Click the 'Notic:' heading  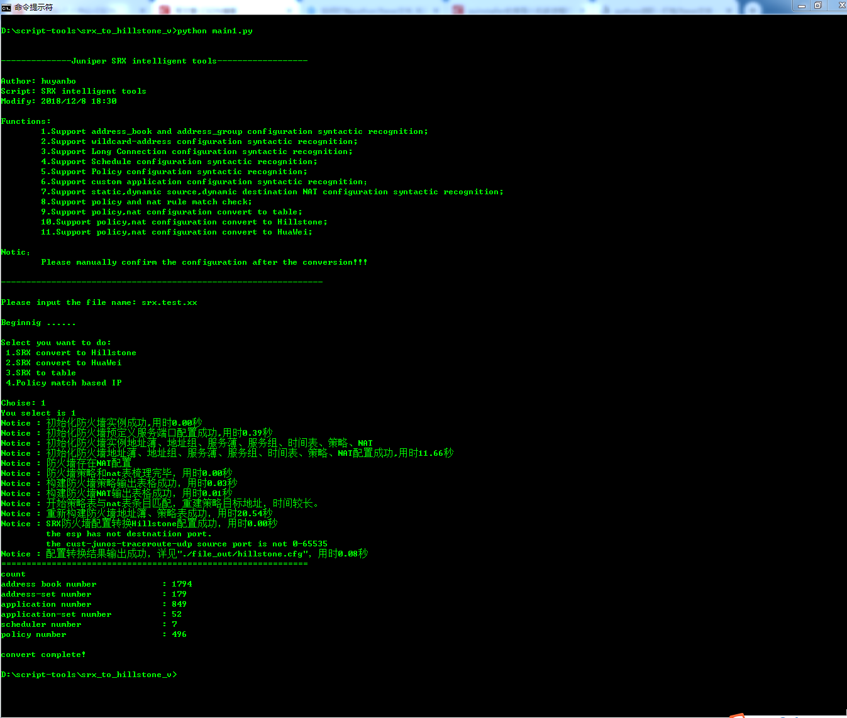(x=16, y=252)
